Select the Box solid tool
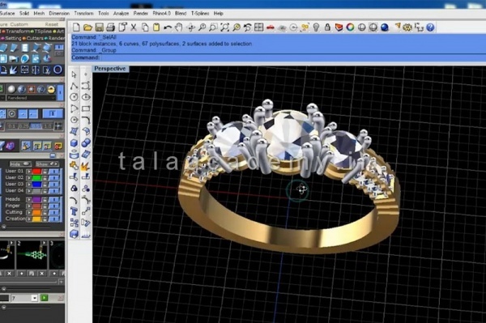The height and width of the screenshot is (323, 486). coord(74,142)
